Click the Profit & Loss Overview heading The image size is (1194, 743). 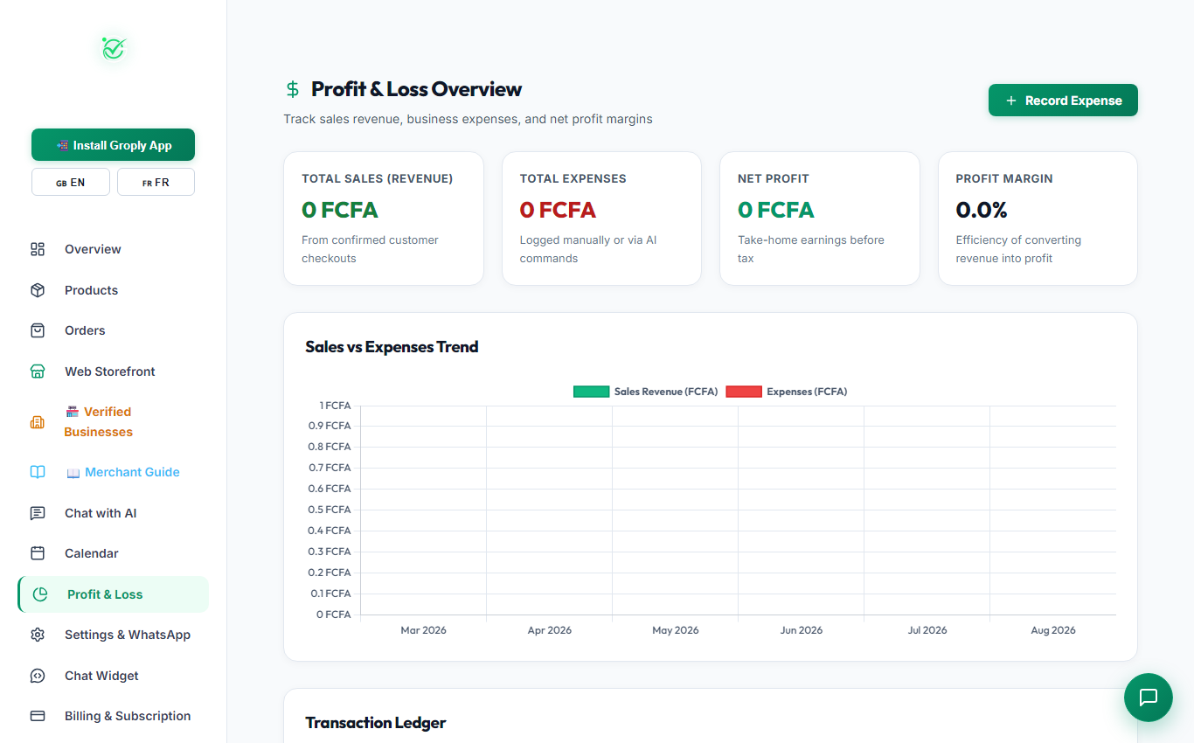tap(416, 89)
